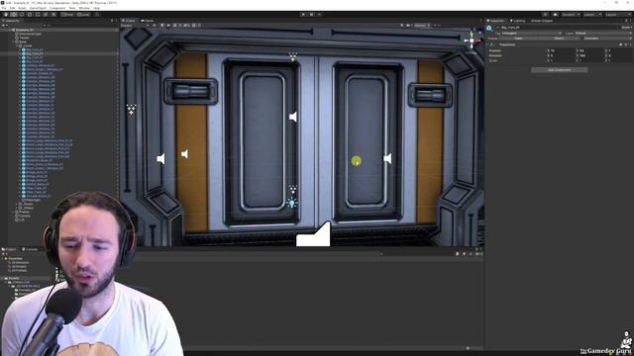This screenshot has height=356, width=634.
Task: Toggle the Inspector panel lock
Action: [x=626, y=21]
